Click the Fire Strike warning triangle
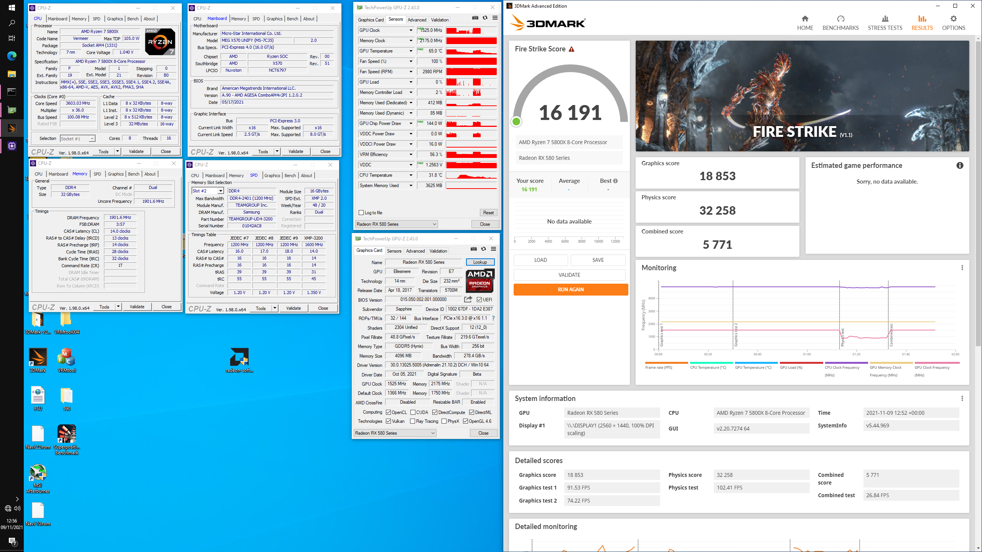The image size is (982, 552). tap(572, 49)
